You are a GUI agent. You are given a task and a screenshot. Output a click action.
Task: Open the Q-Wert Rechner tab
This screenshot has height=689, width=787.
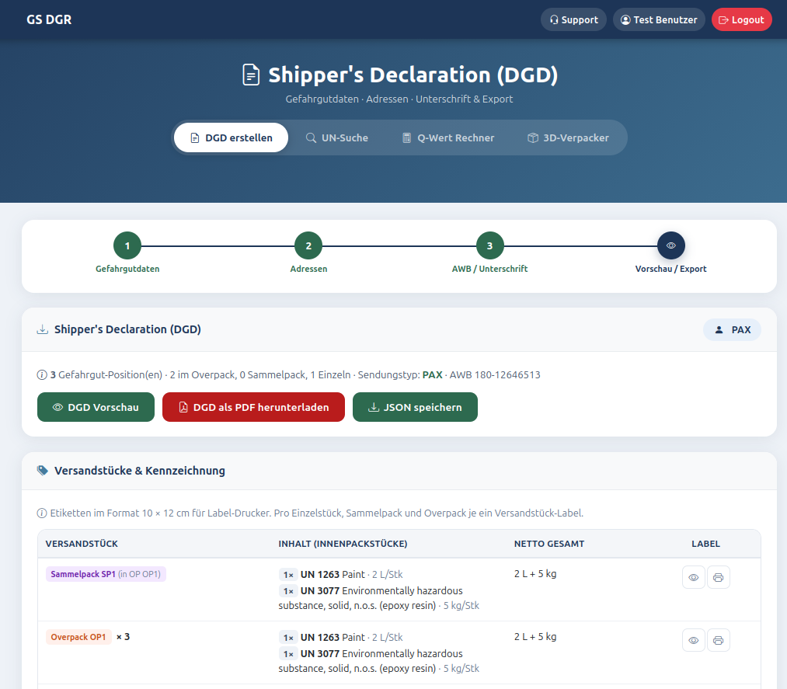(448, 137)
